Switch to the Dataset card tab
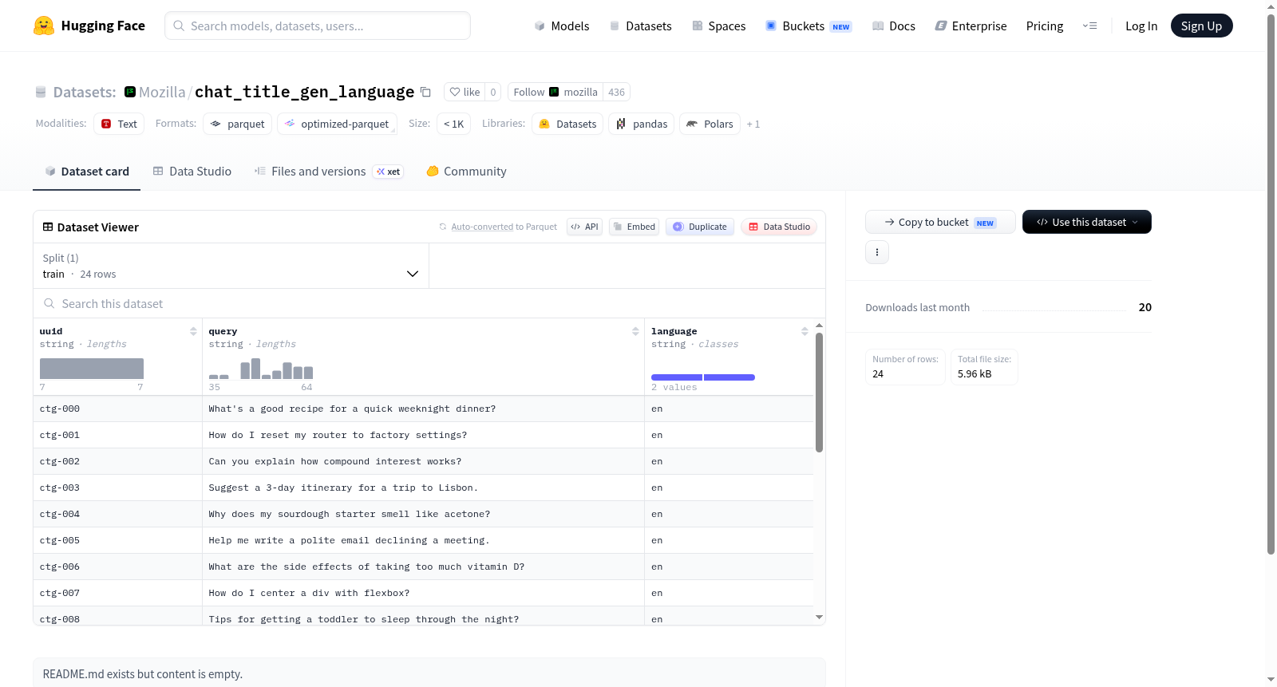This screenshot has width=1277, height=687. coord(86,172)
